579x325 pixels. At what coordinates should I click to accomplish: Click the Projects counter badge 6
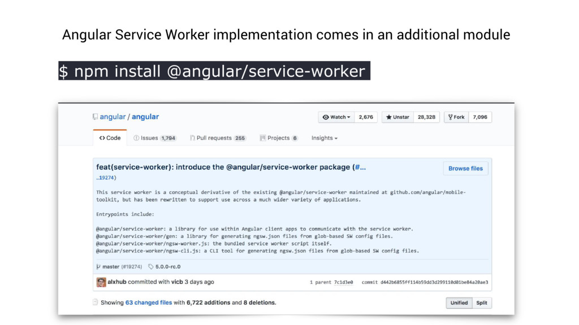point(295,138)
